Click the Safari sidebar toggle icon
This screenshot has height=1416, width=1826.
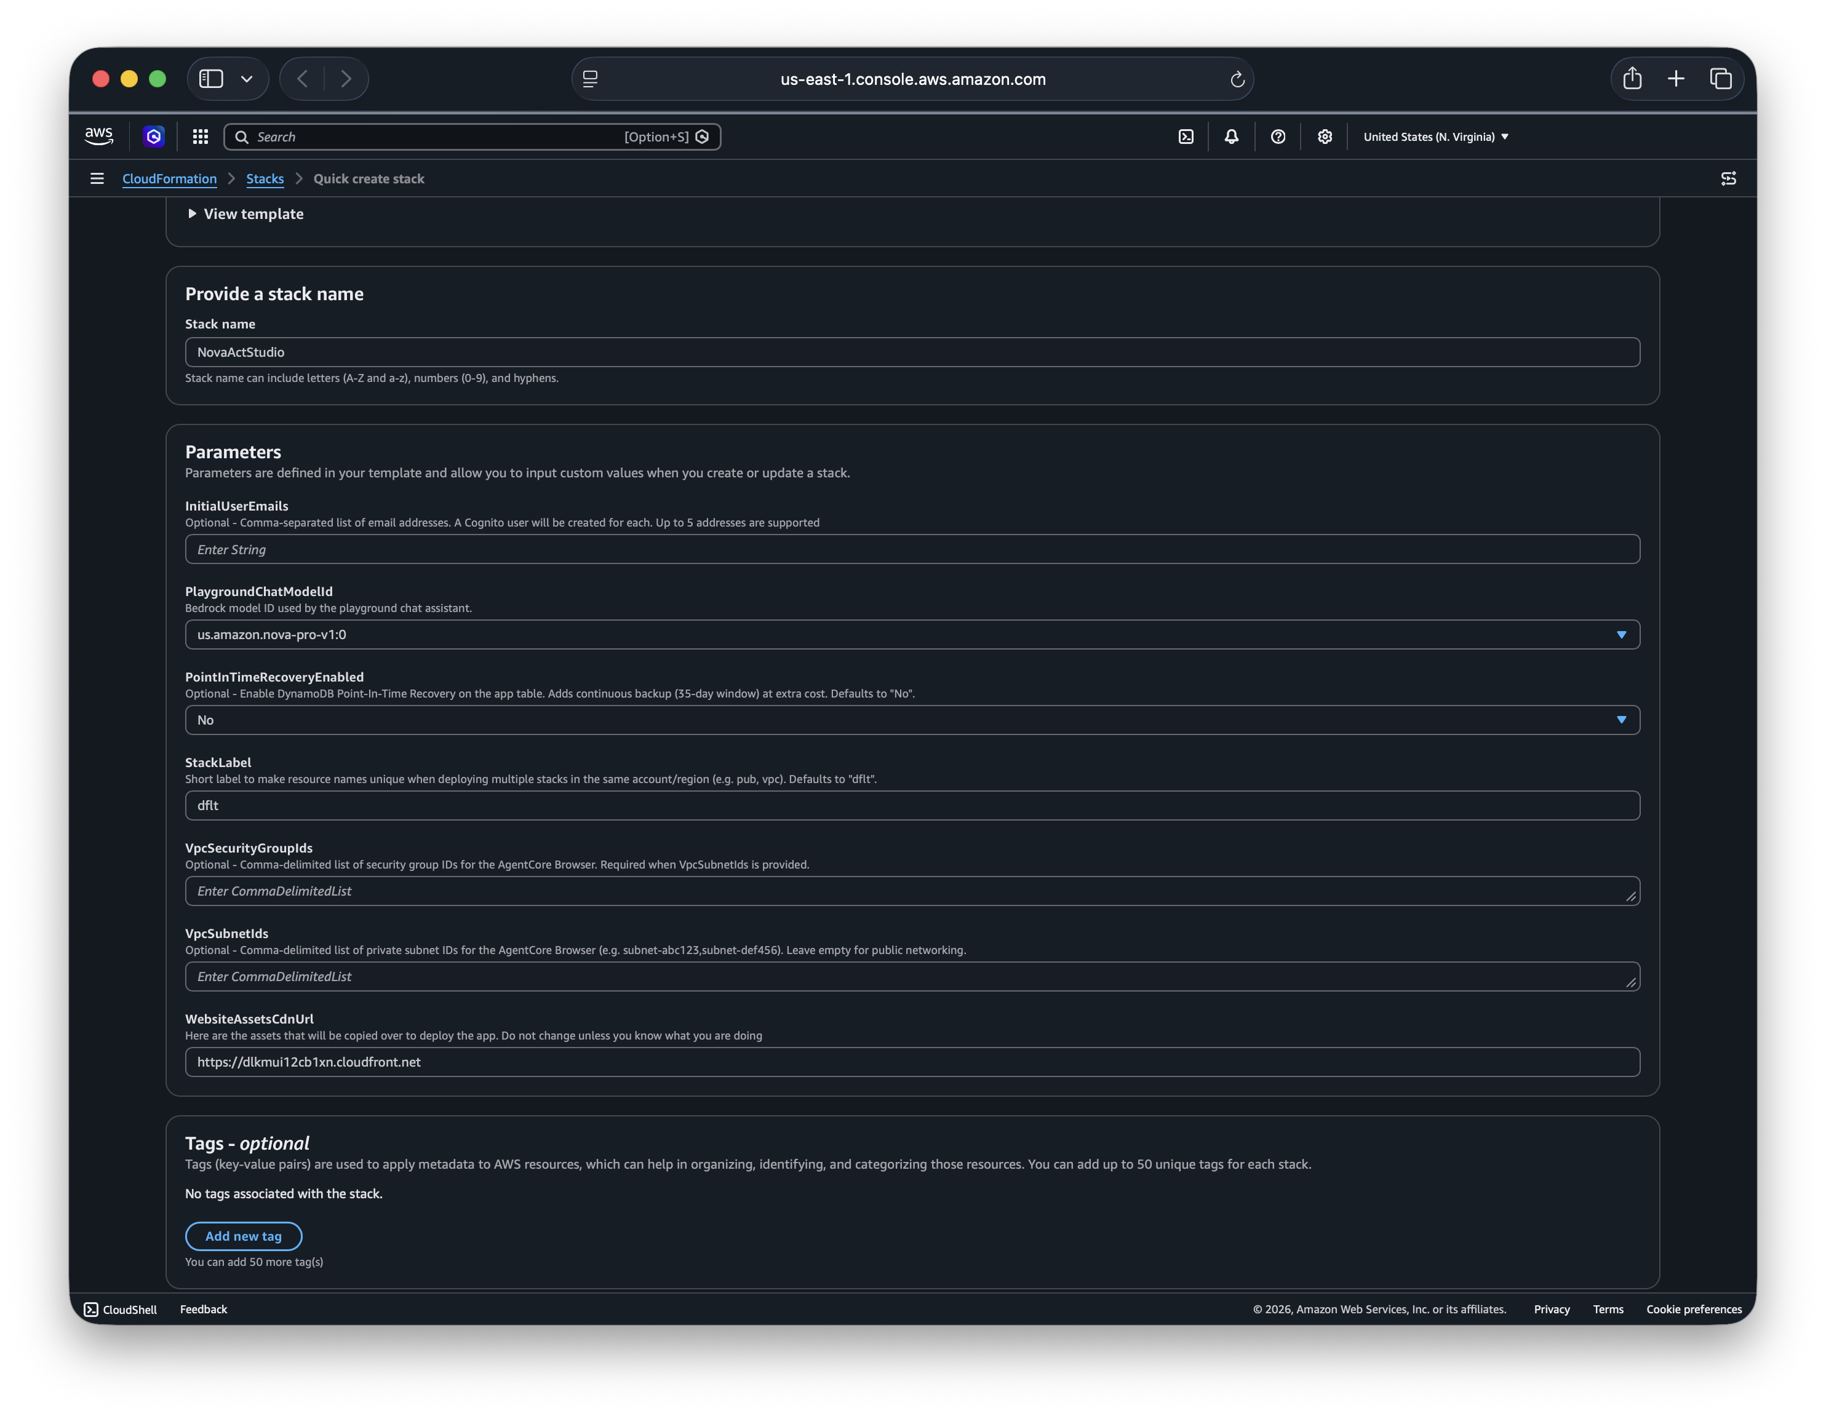pos(210,79)
